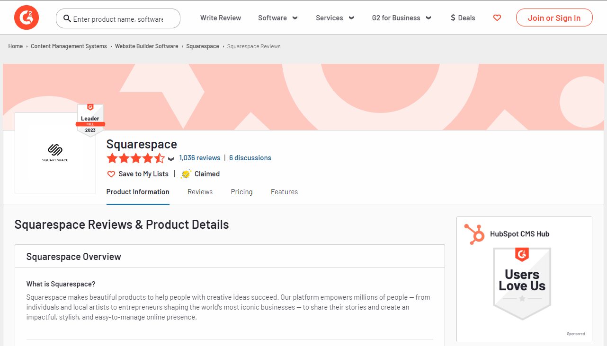The image size is (607, 346).
Task: Click the dollar sign Deals icon
Action: [453, 18]
